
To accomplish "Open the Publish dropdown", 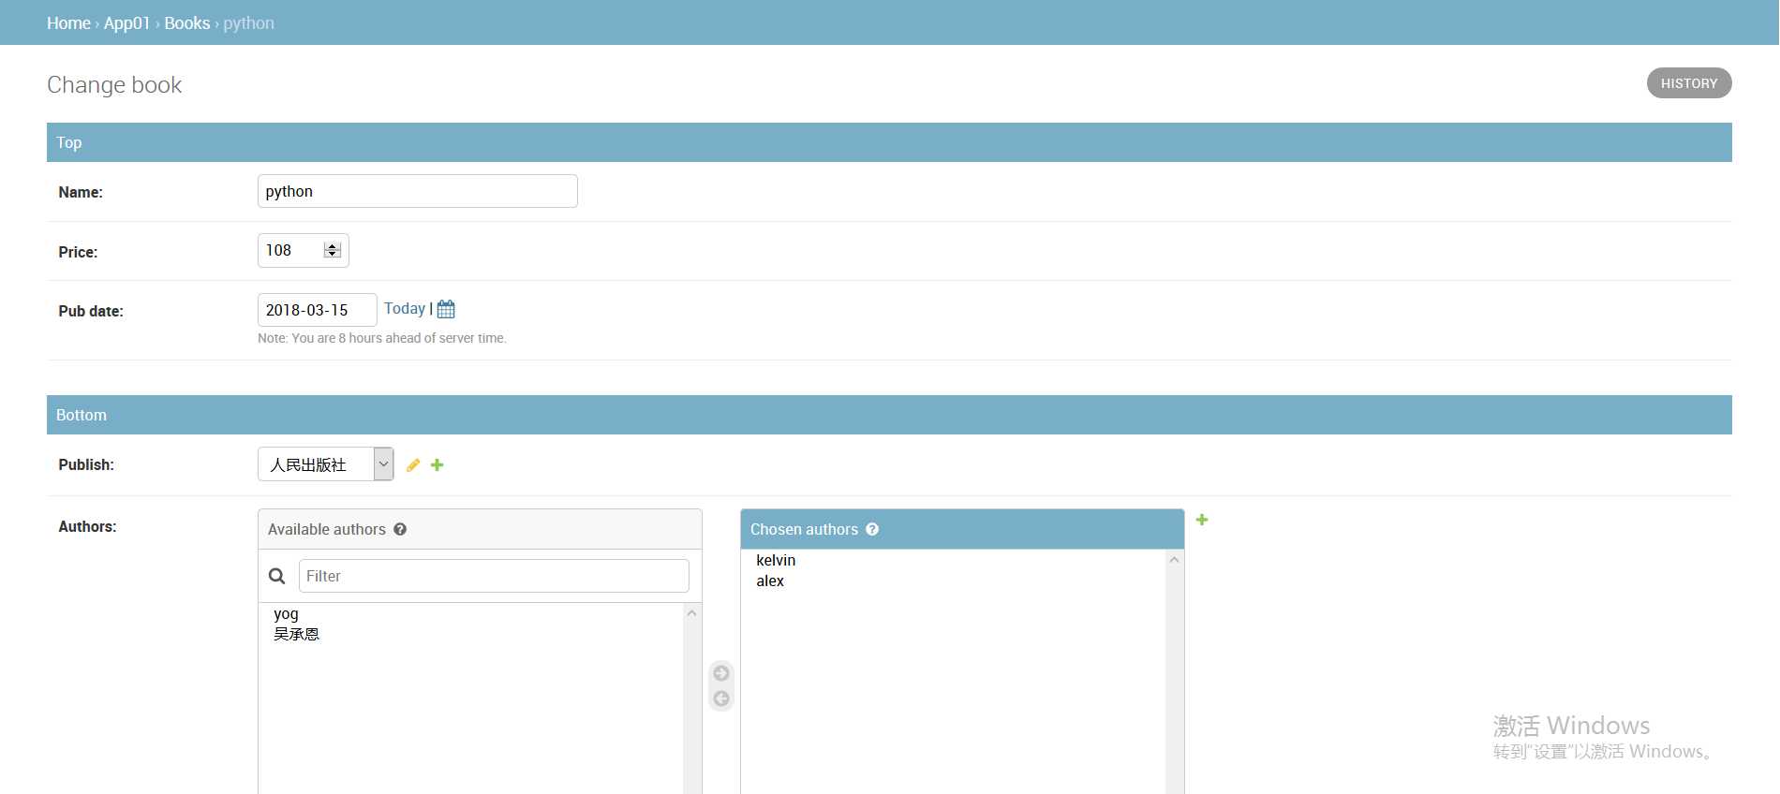I will [325, 464].
